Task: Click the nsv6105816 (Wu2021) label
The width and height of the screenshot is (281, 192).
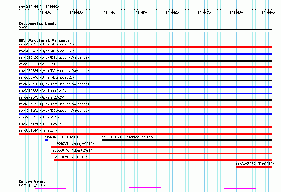Action: tap(72, 157)
